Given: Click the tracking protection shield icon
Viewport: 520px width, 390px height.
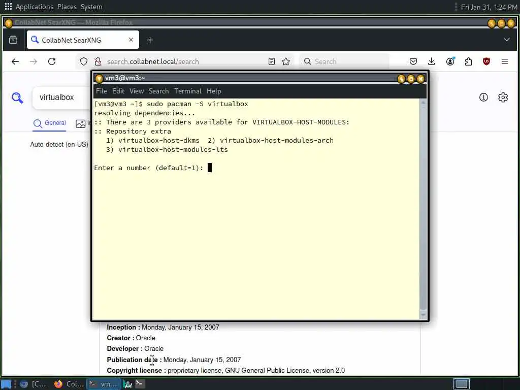Looking at the screenshot, I should (84, 61).
